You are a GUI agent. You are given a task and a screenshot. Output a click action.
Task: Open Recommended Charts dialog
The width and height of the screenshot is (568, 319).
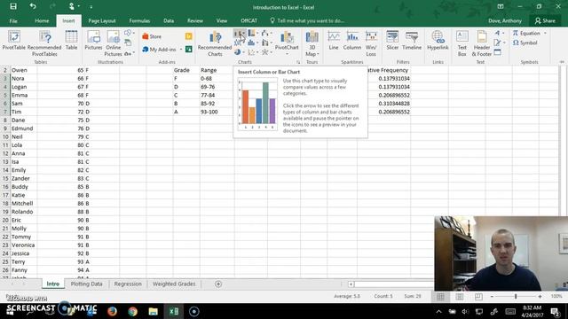click(215, 43)
